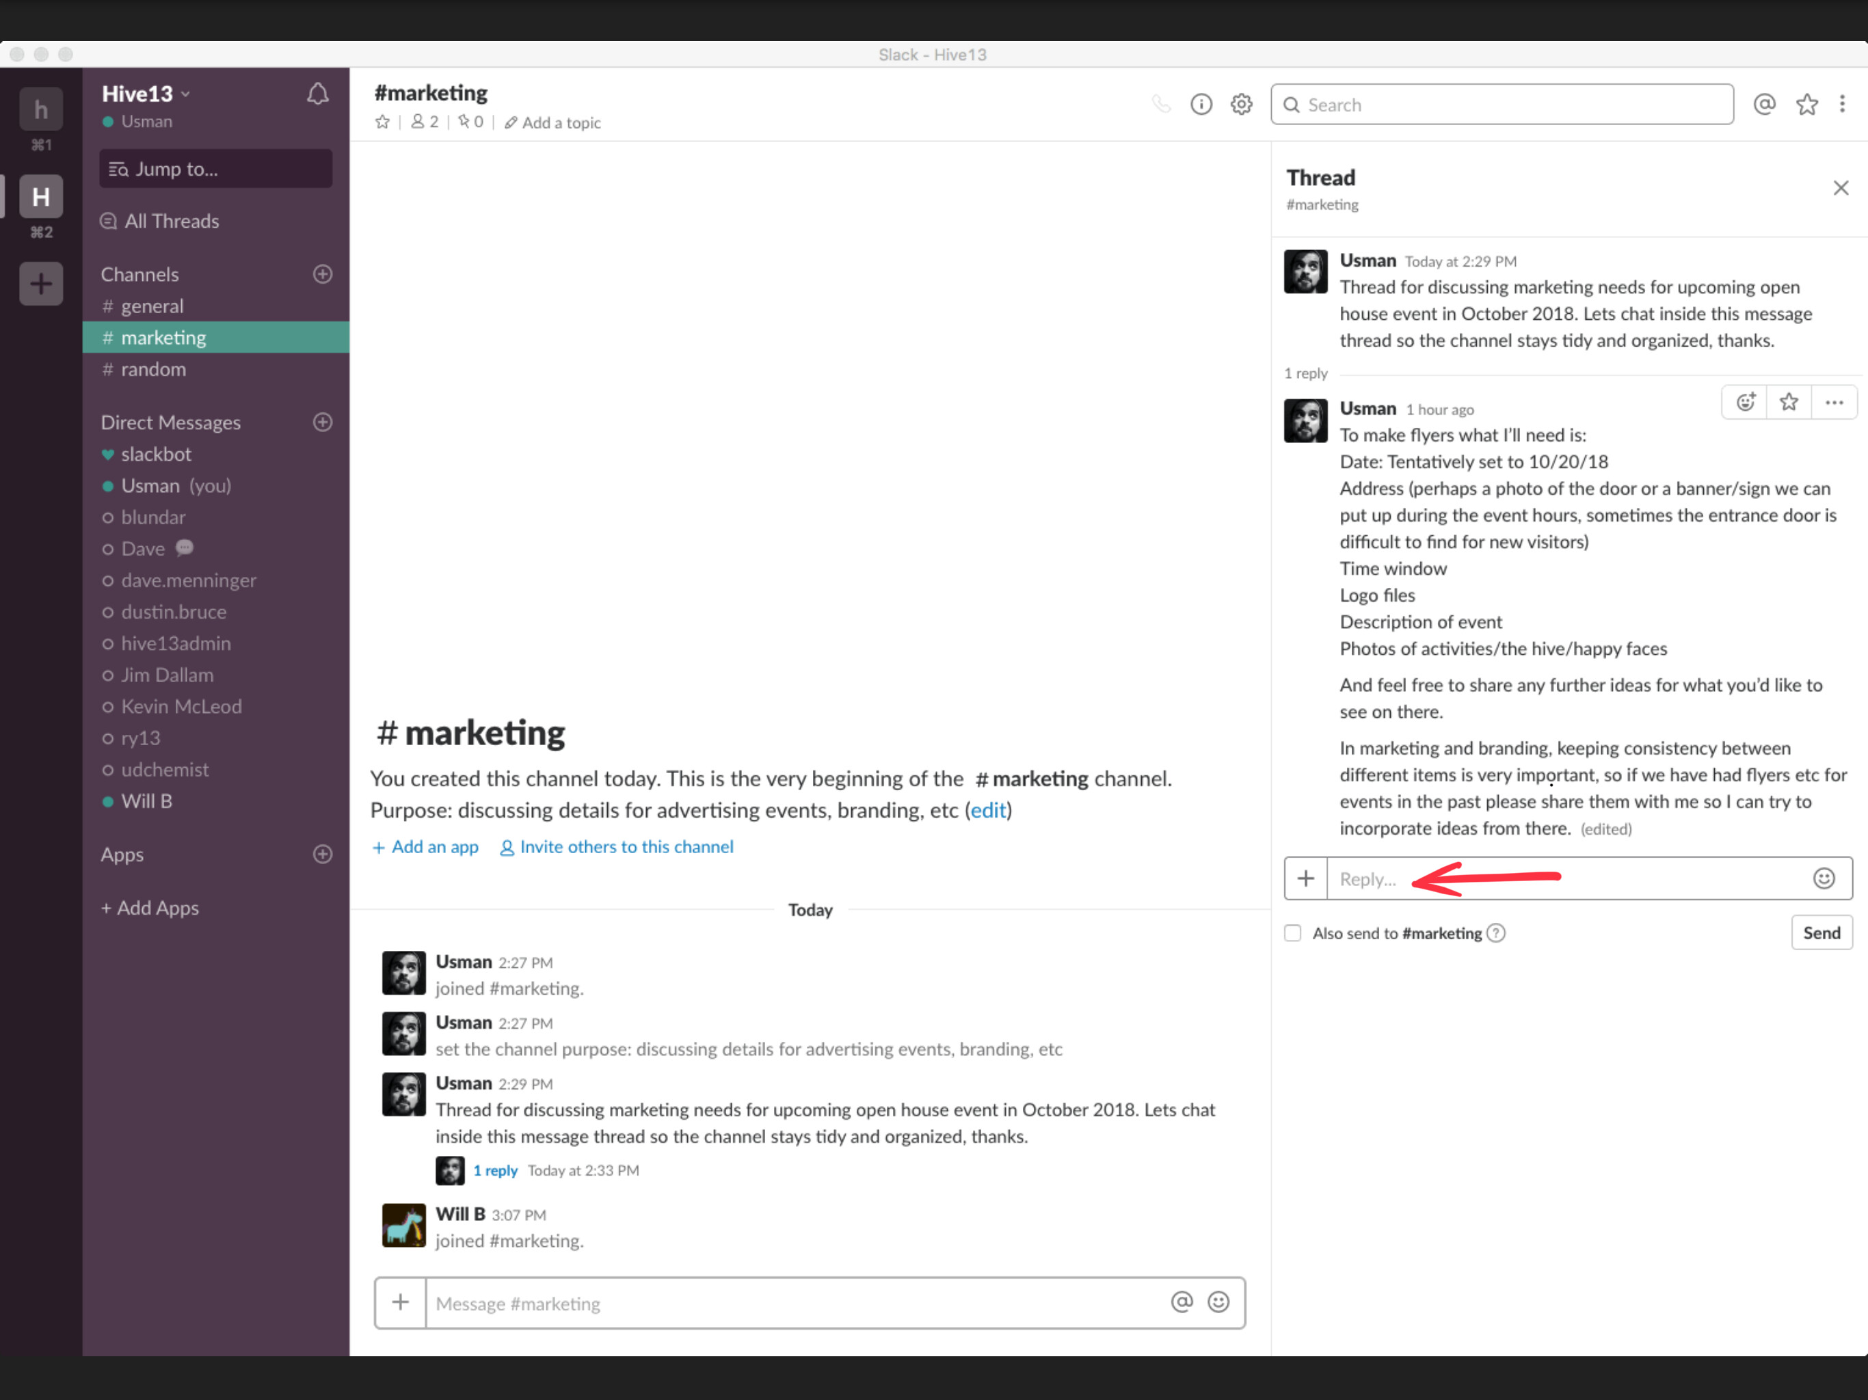Attach file via plus in message box
1868x1400 pixels.
click(400, 1302)
